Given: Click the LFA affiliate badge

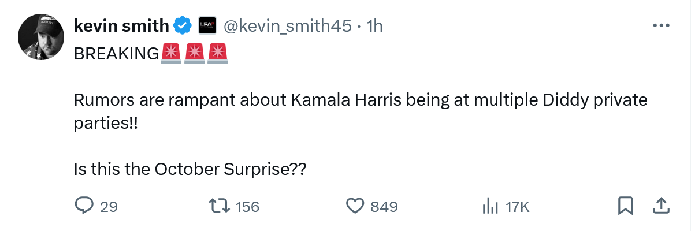Looking at the screenshot, I should click(207, 26).
